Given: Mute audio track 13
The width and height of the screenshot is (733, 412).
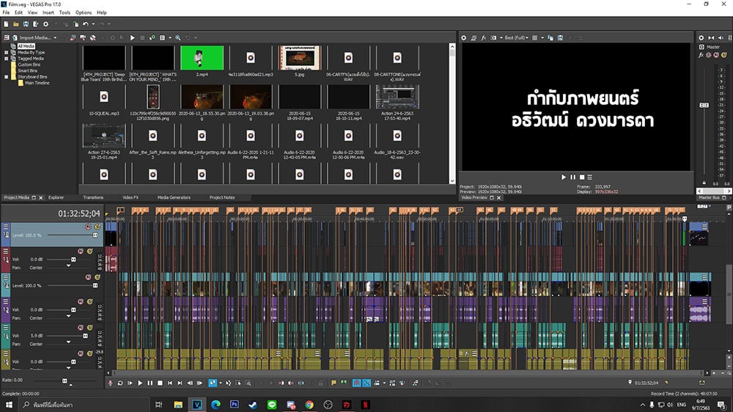Looking at the screenshot, I should click(81, 302).
